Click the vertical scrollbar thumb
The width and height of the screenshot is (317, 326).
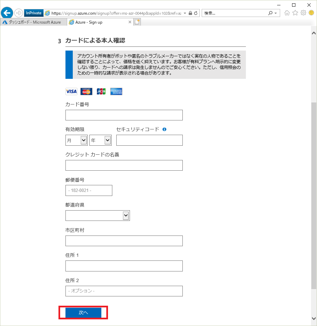coord(314,196)
